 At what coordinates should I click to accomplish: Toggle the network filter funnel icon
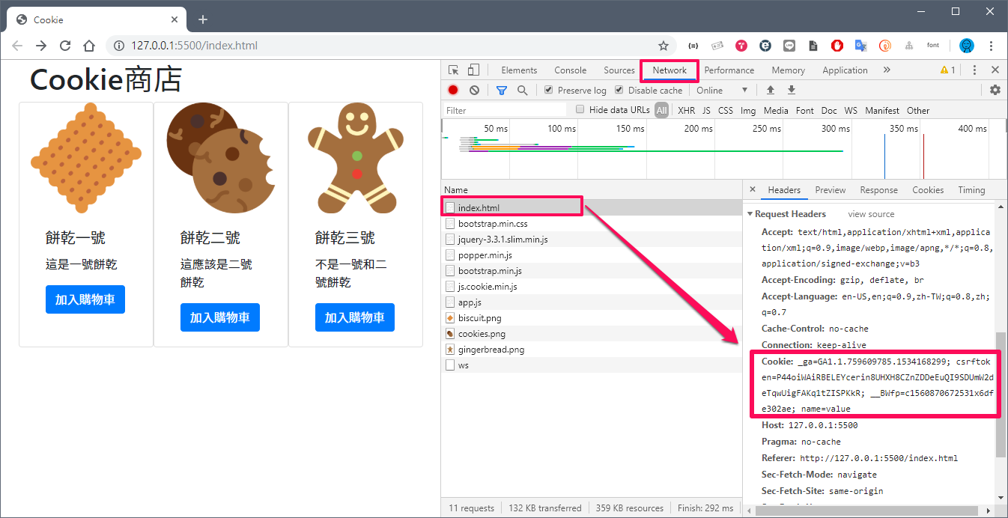(502, 91)
